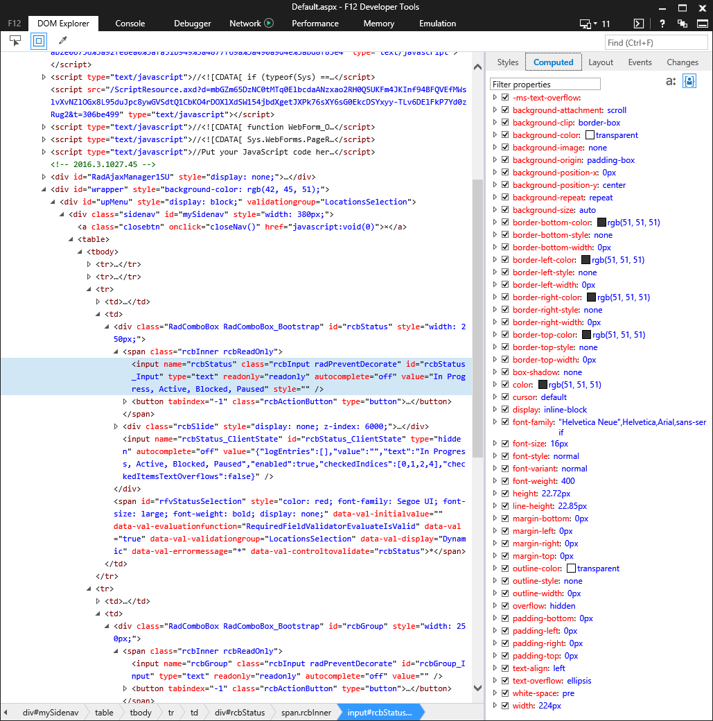Click the Help question mark icon
Image resolution: width=713 pixels, height=721 pixels.
point(662,24)
